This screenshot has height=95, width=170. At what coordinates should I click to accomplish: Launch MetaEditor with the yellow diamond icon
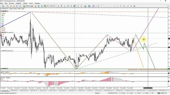[35, 6]
